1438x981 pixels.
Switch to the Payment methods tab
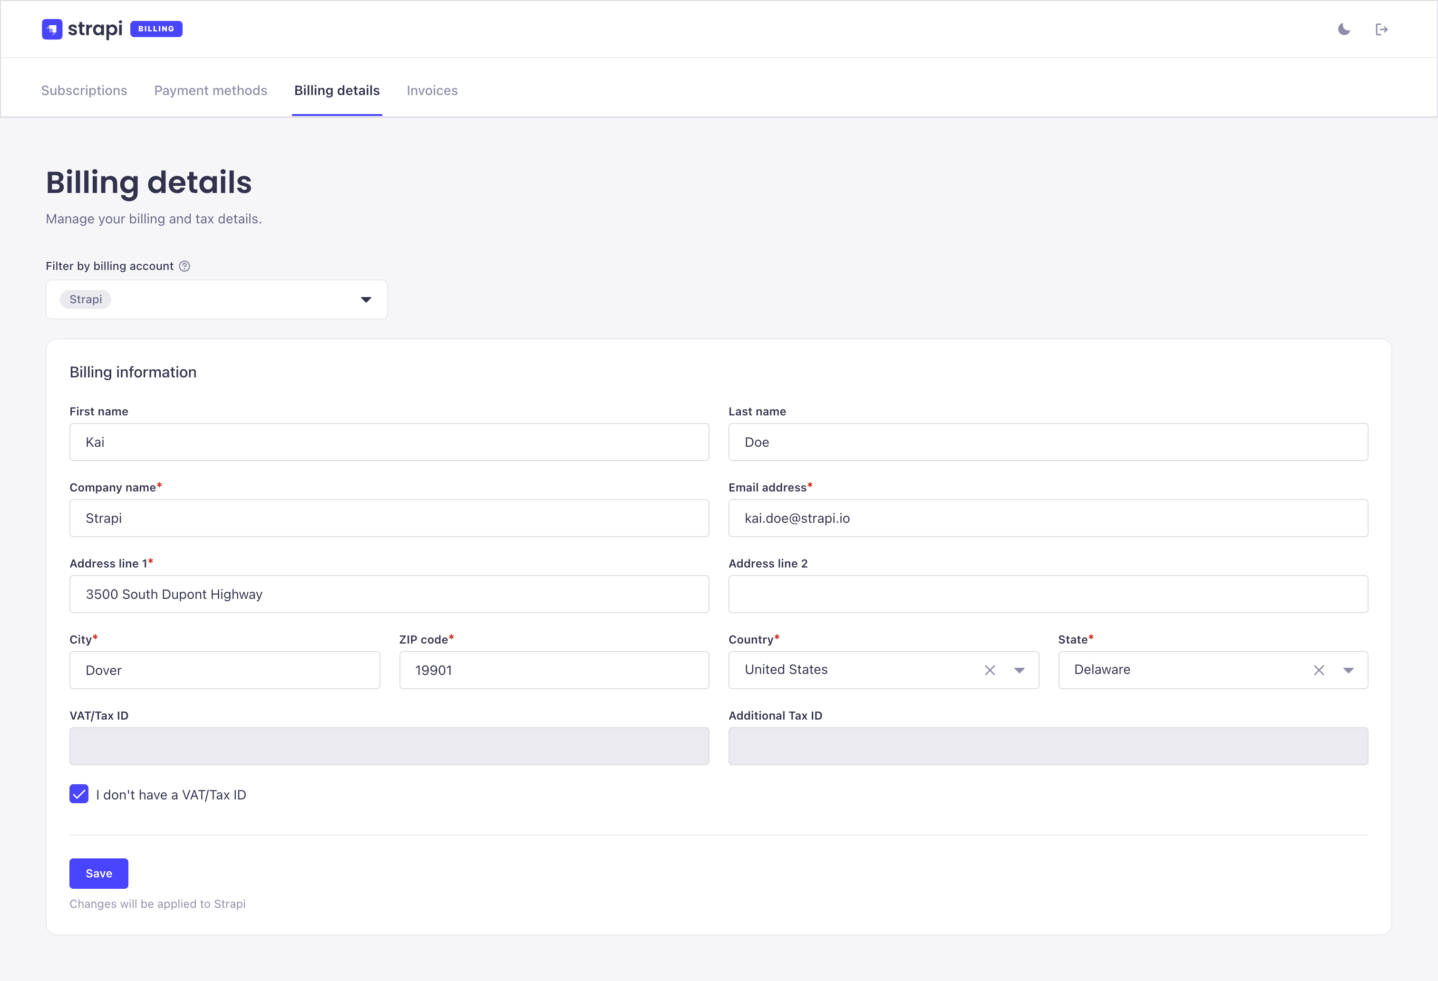[210, 90]
